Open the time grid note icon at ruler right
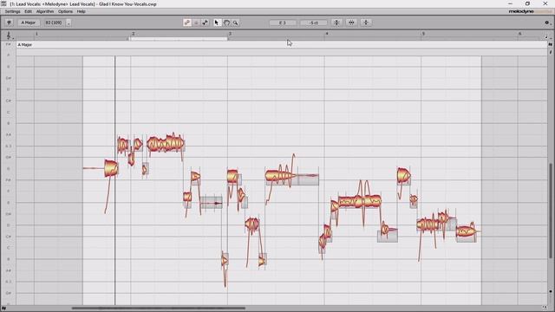555x312 pixels. pyautogui.click(x=547, y=36)
